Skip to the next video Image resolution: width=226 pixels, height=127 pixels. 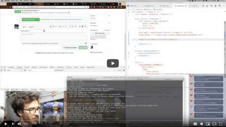click(x=13, y=124)
